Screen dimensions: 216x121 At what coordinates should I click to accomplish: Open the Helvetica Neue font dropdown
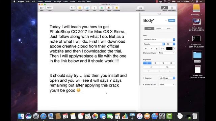(159, 40)
